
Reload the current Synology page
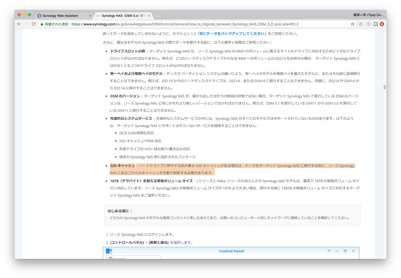click(34, 24)
